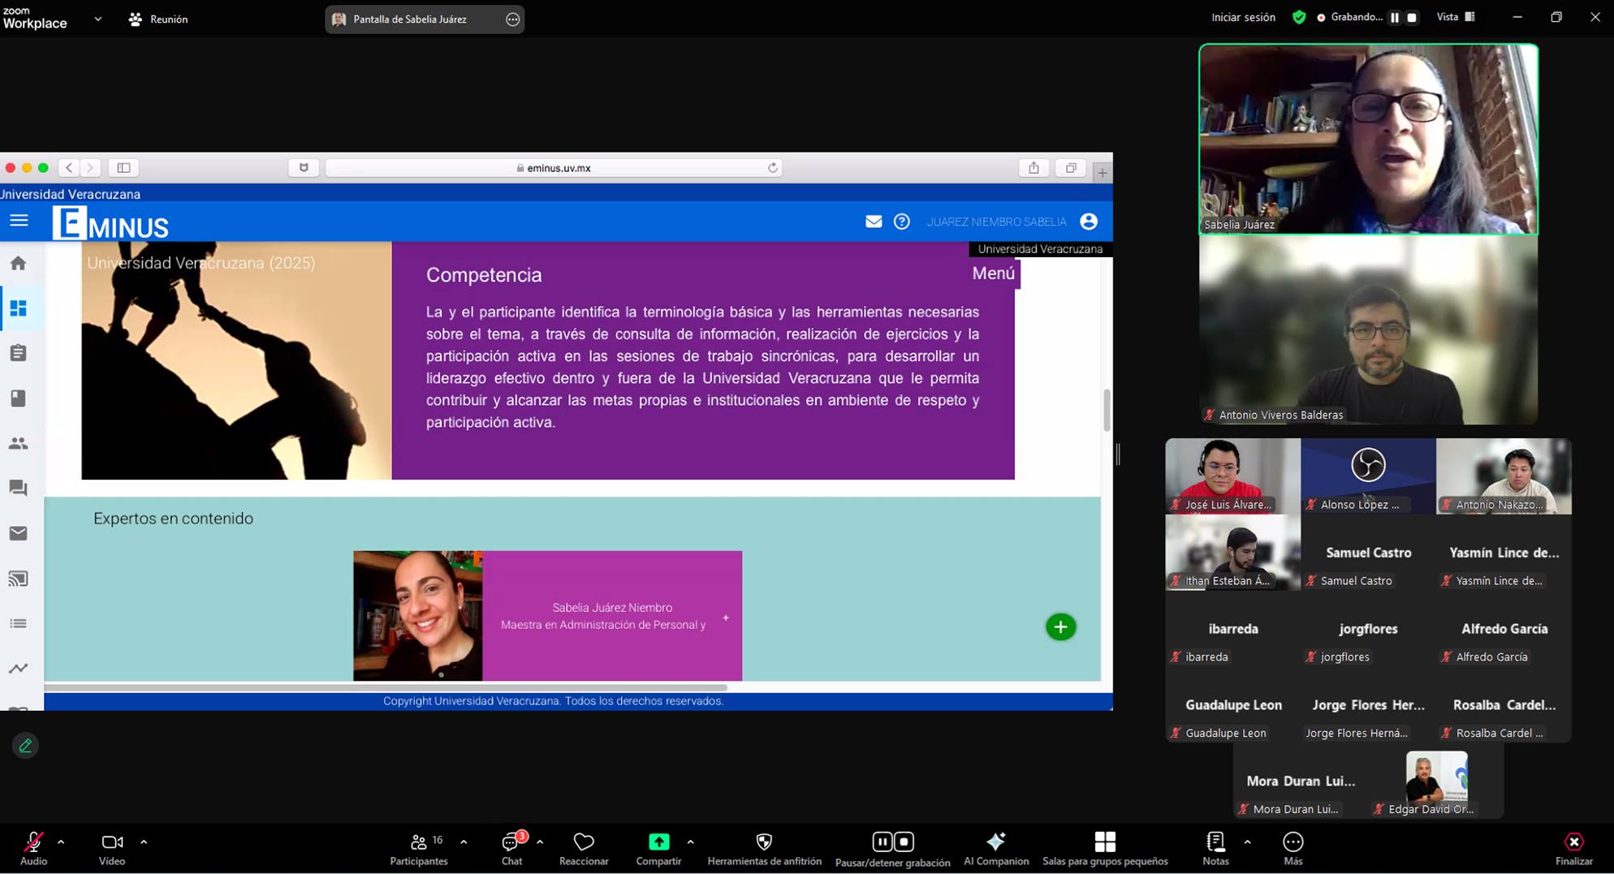Expand the audio options arrow
This screenshot has height=874, width=1614.
pos(61,842)
